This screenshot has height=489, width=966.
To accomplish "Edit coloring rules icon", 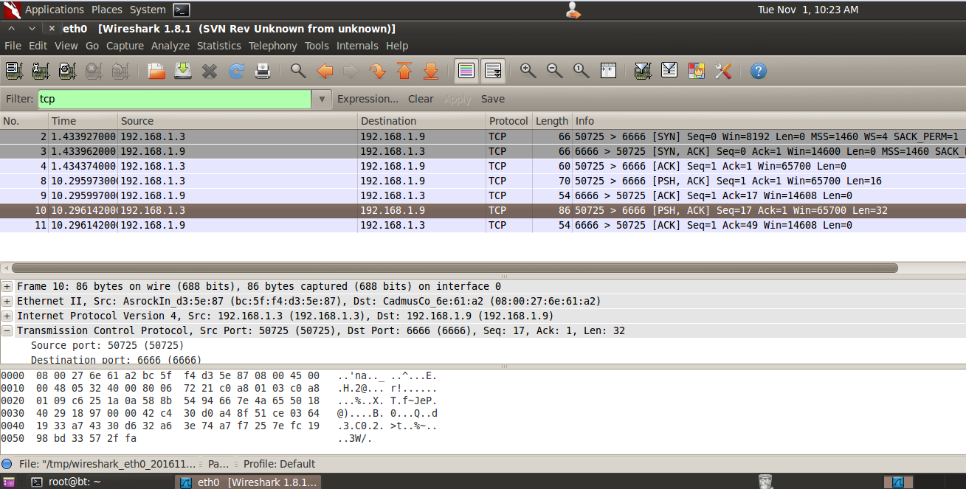I will (x=696, y=71).
